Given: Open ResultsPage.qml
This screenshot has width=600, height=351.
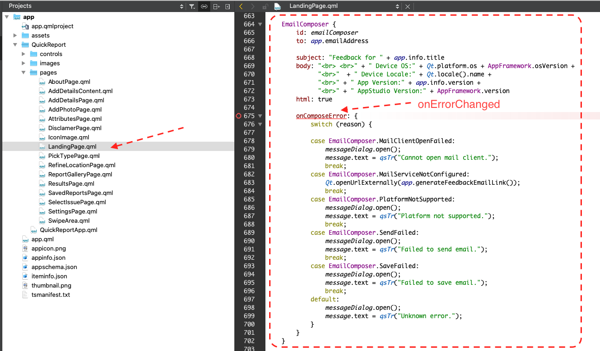Looking at the screenshot, I should click(71, 183).
